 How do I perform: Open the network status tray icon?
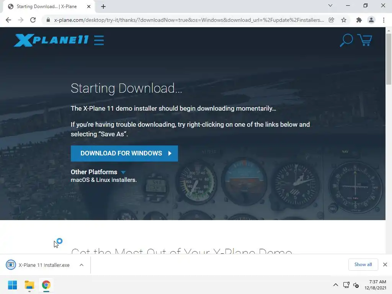point(346,285)
